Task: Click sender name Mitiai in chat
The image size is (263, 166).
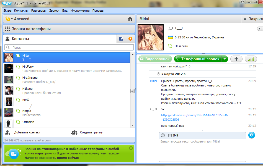Action: click(153, 81)
